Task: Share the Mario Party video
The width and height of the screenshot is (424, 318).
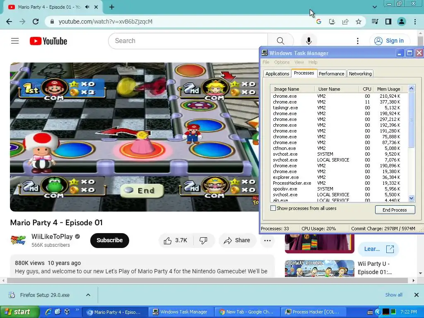Action: [x=237, y=241]
